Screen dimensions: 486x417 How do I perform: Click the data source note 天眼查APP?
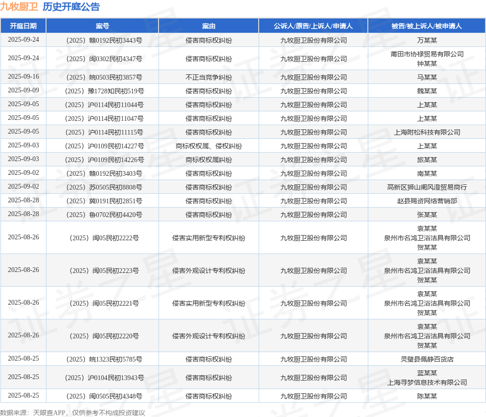(x=49, y=413)
